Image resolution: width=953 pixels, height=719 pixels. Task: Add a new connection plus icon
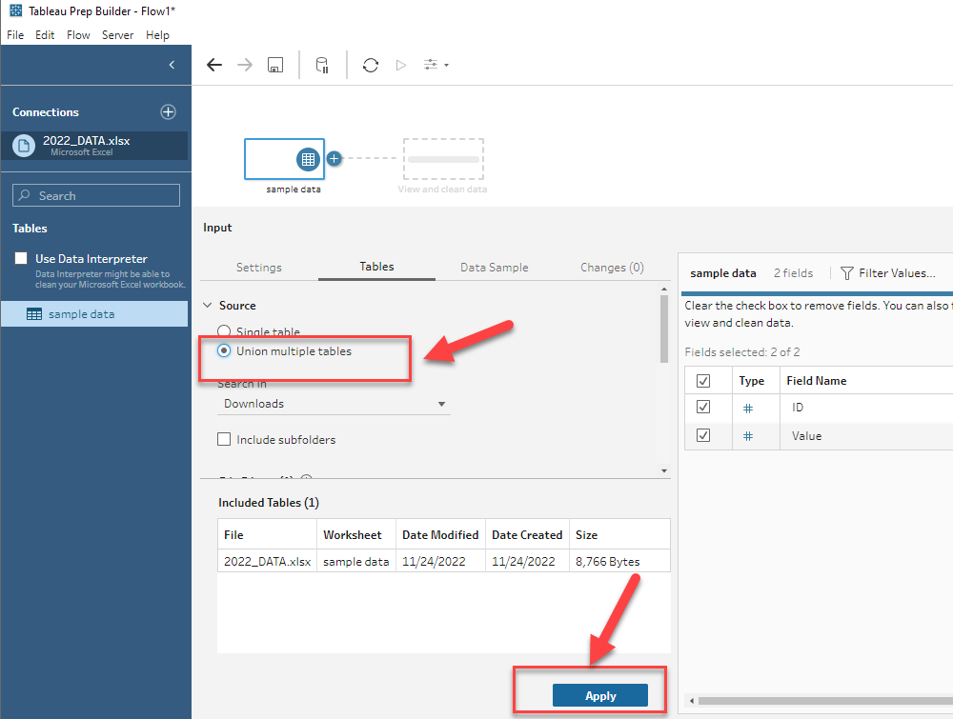pos(168,111)
